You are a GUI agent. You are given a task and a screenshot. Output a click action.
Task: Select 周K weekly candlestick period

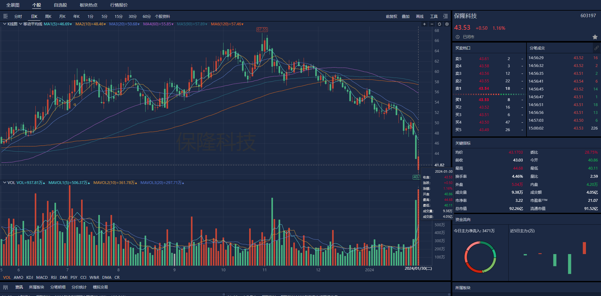(x=48, y=17)
